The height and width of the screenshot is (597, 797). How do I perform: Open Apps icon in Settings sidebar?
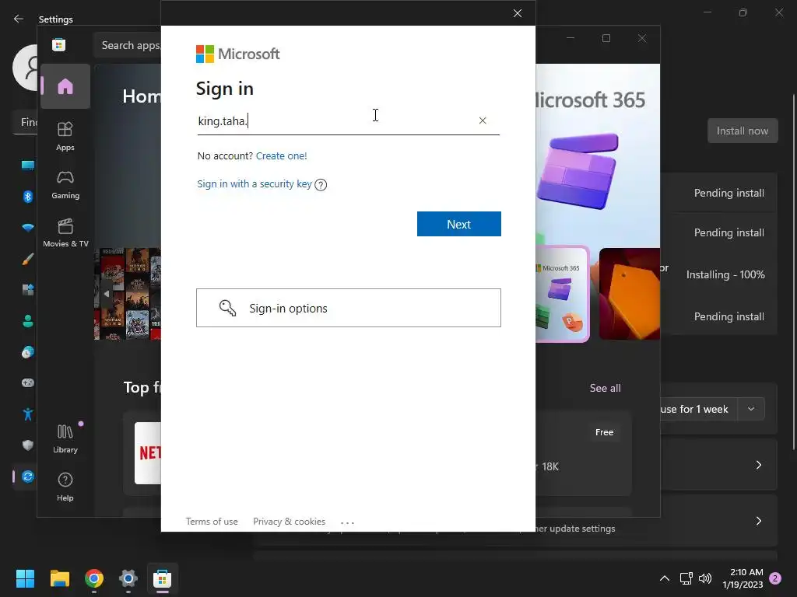(x=27, y=290)
